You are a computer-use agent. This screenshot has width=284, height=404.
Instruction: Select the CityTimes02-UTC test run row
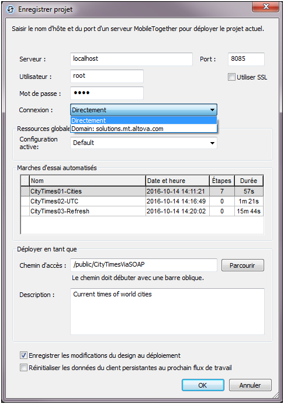tap(142, 201)
